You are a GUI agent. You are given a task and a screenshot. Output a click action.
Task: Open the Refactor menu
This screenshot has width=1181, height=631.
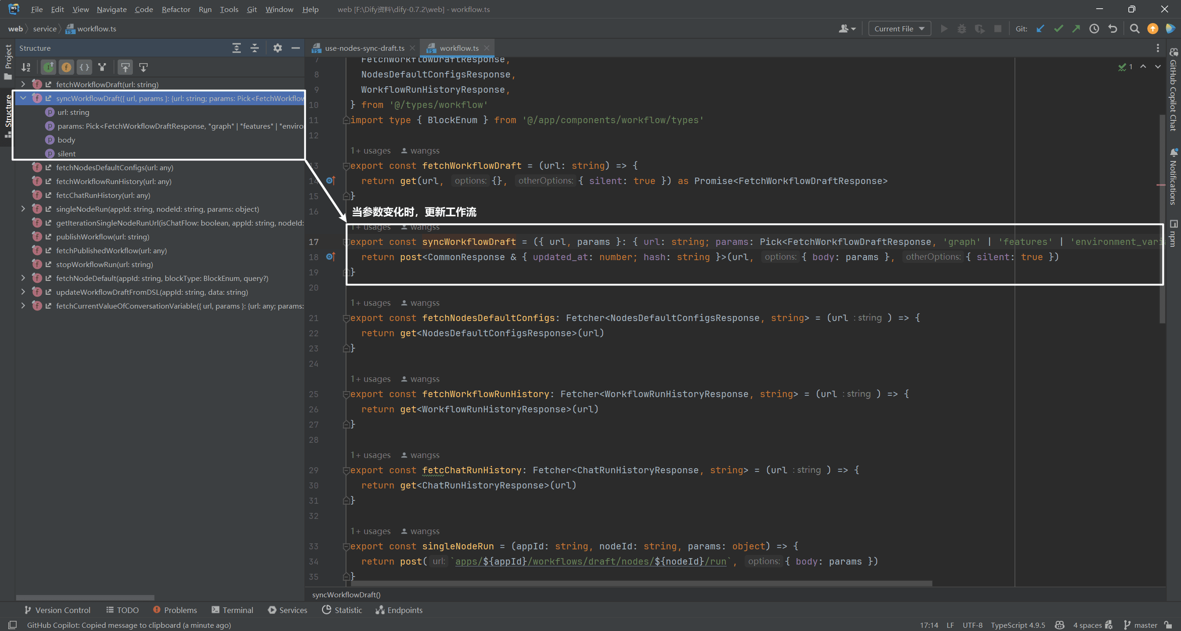click(176, 9)
